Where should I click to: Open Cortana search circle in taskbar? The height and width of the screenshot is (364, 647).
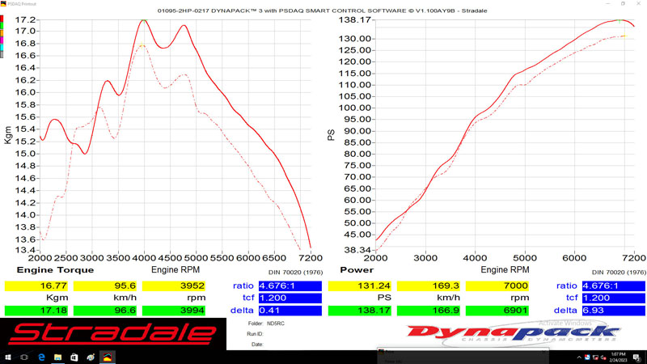[x=24, y=358]
